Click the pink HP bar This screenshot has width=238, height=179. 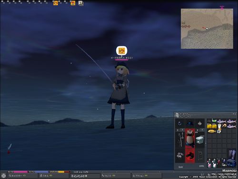(20, 172)
